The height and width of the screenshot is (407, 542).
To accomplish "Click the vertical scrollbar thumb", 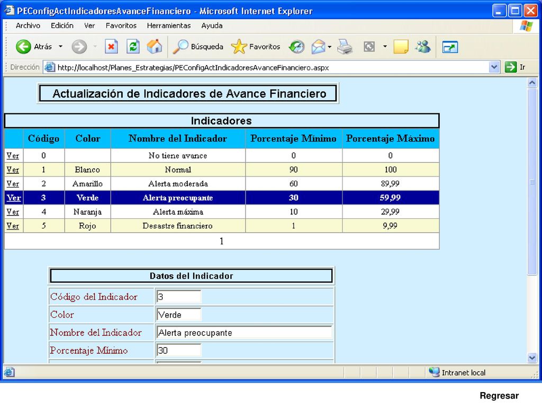I will coord(532,182).
